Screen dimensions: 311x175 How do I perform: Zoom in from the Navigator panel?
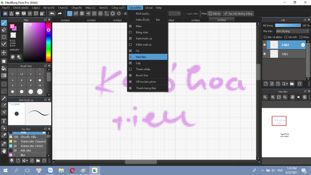pos(273,97)
